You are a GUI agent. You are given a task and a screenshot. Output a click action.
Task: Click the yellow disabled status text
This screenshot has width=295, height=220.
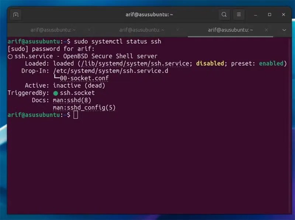pos(210,63)
